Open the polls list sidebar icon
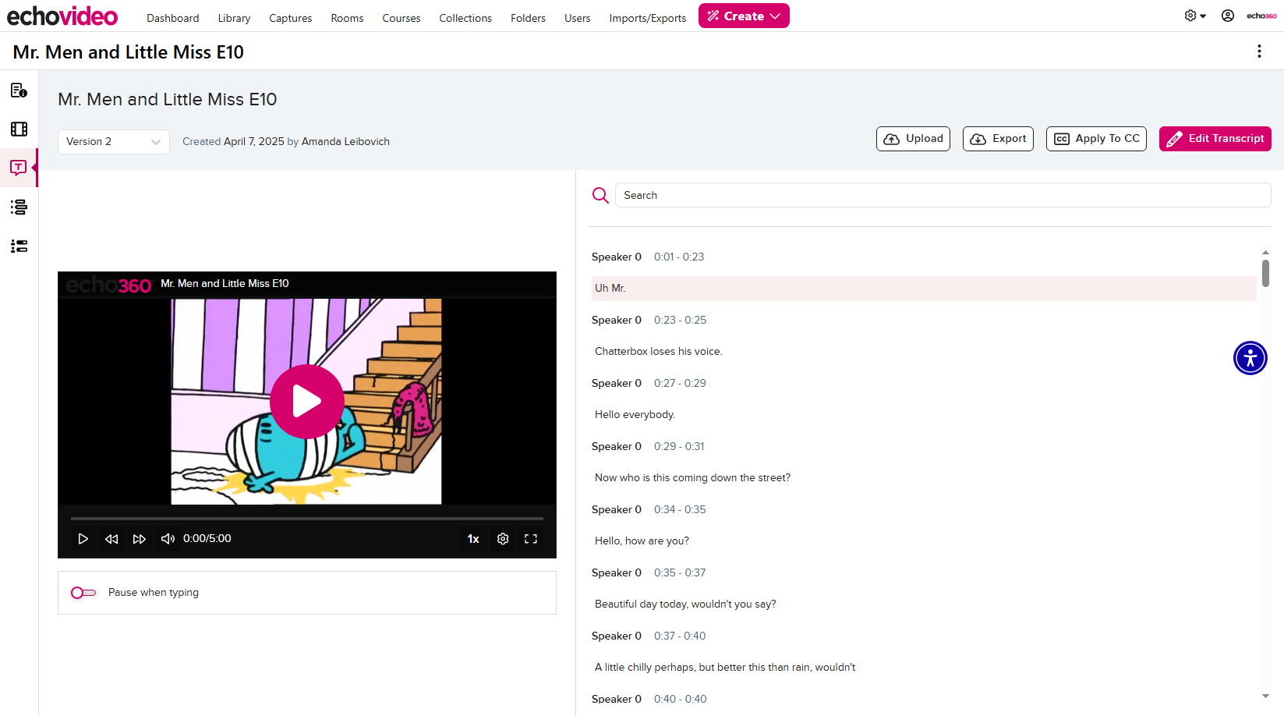This screenshot has width=1284, height=716. [x=19, y=246]
